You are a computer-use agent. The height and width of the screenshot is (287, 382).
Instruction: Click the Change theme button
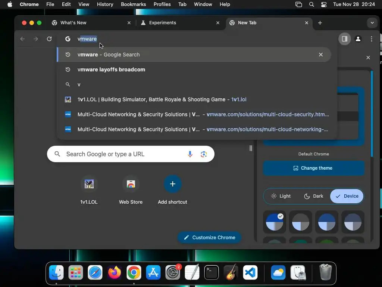[313, 168]
